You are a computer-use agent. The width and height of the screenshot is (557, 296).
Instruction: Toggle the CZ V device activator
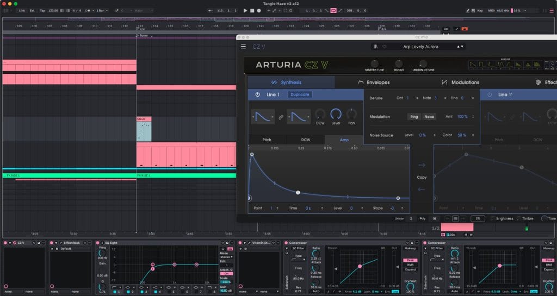click(x=5, y=243)
